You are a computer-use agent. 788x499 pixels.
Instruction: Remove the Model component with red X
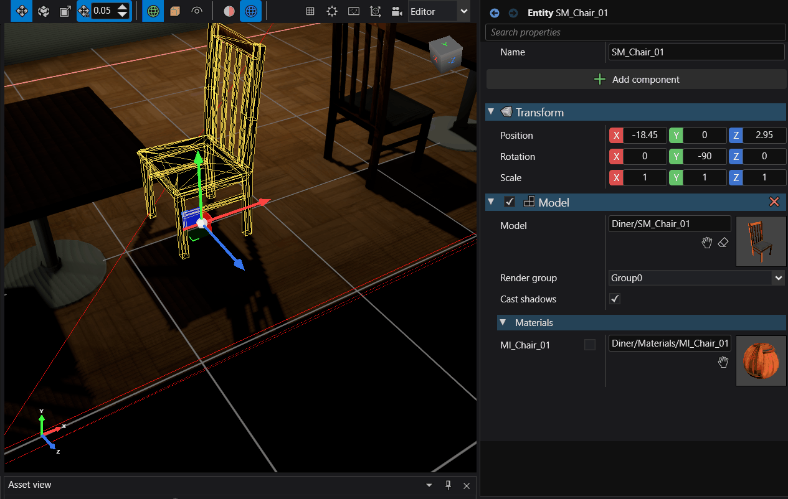click(774, 202)
